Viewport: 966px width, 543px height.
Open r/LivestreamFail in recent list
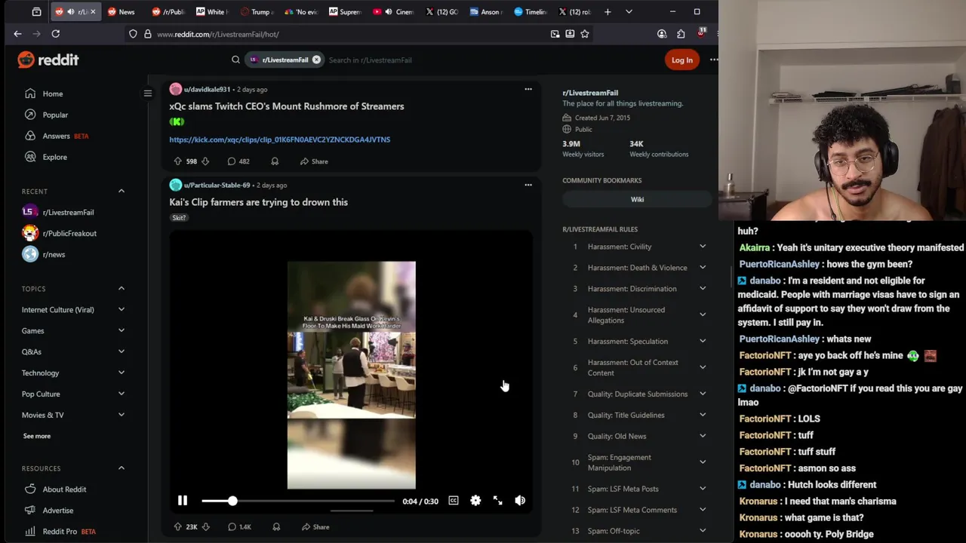68,212
